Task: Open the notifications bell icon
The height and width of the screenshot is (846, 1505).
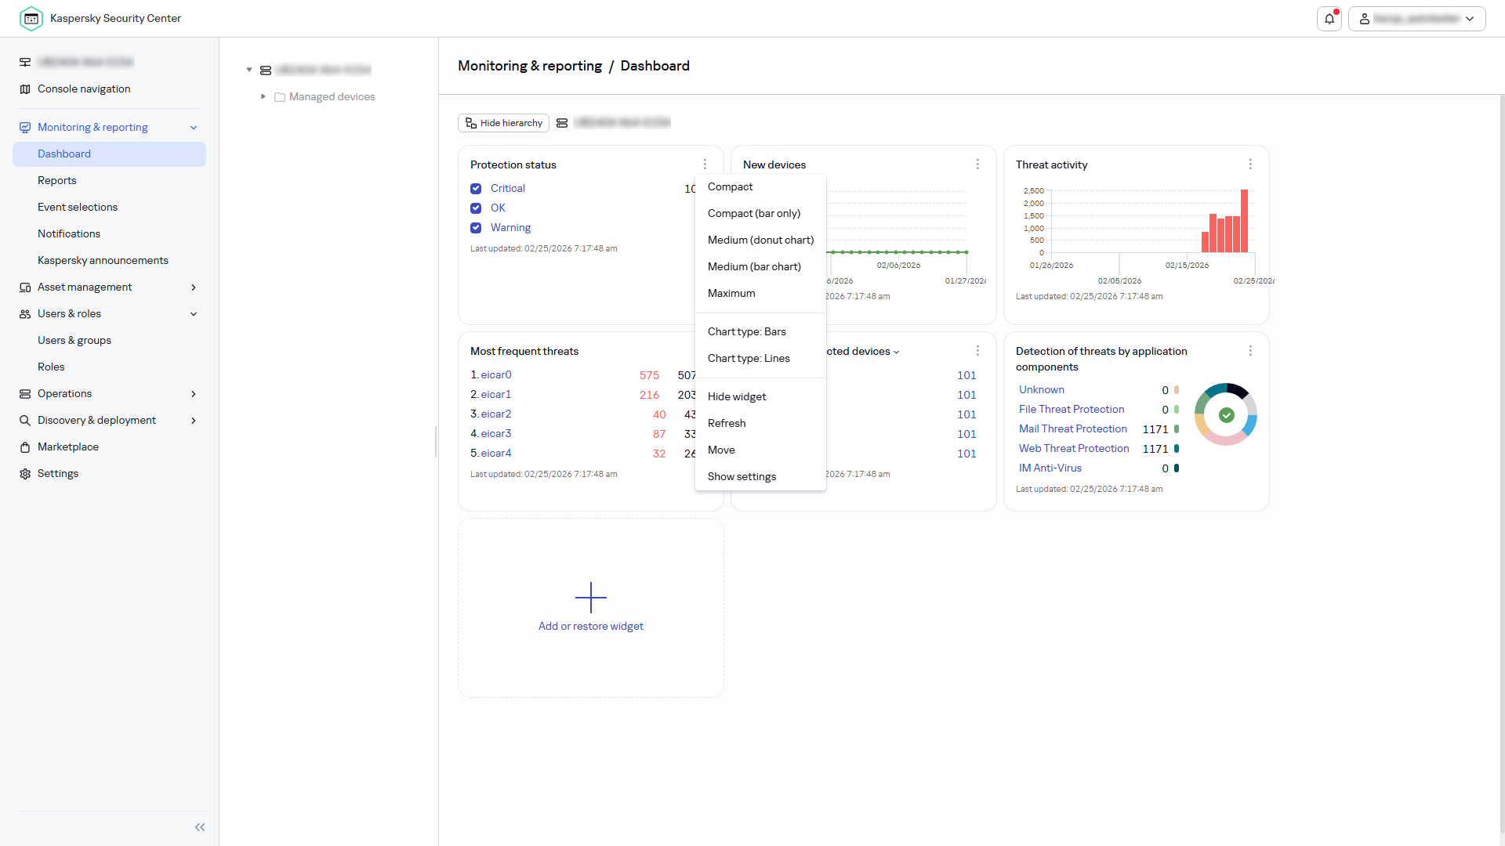Action: coord(1329,19)
